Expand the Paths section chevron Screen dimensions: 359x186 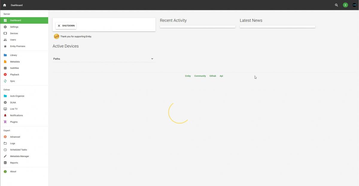[x=152, y=59]
